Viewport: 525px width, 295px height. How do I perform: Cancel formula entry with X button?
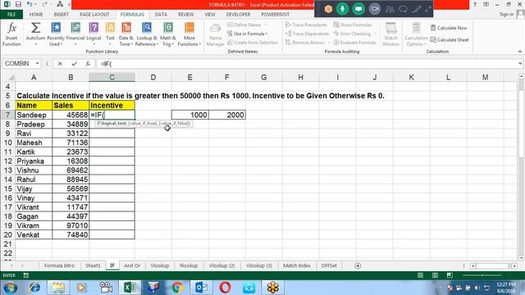60,64
